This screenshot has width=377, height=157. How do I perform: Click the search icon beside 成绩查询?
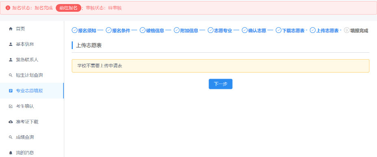coord(10,137)
